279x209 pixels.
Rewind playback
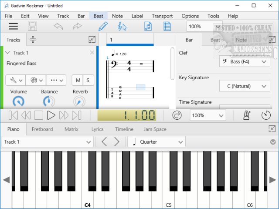click(x=26, y=115)
